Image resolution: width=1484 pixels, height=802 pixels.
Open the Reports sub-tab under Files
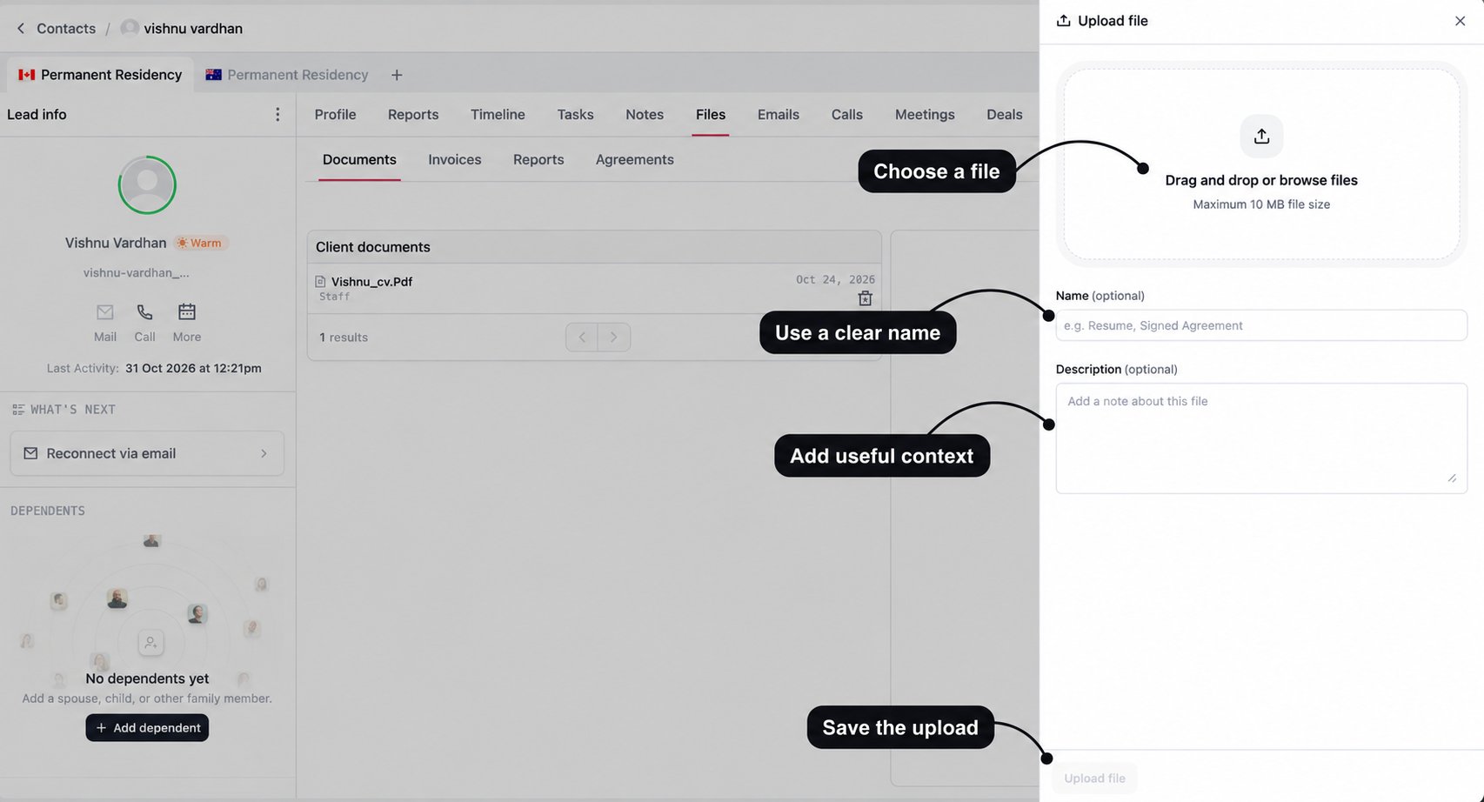coord(538,160)
